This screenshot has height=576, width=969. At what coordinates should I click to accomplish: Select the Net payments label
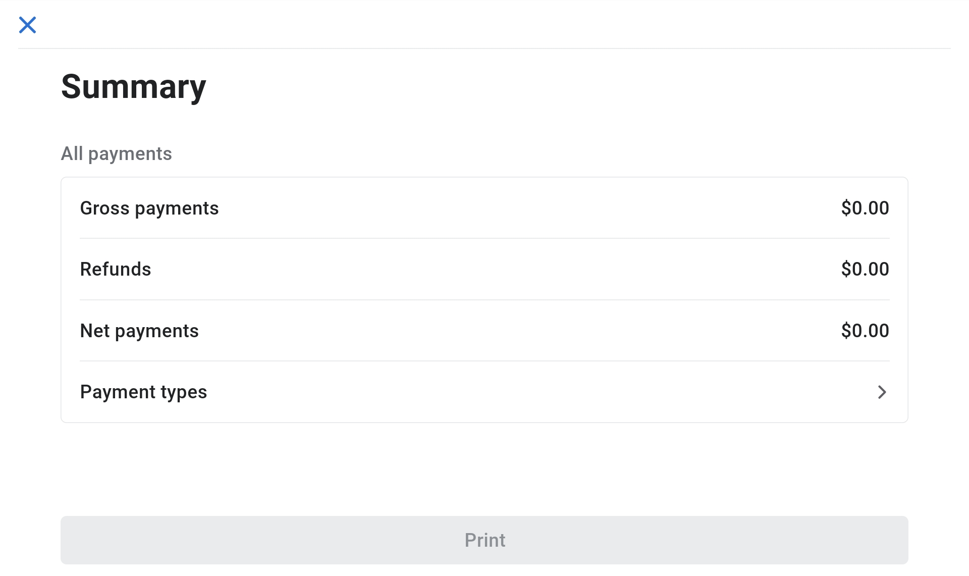coord(139,331)
